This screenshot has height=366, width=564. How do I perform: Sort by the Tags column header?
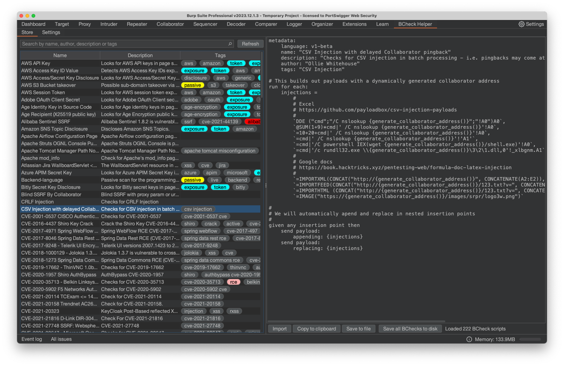click(220, 55)
